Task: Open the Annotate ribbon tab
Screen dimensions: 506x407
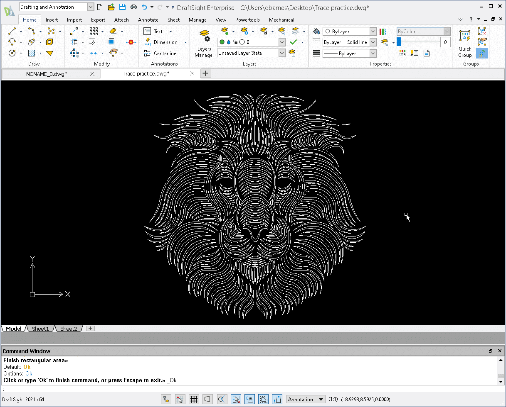Action: (x=148, y=20)
